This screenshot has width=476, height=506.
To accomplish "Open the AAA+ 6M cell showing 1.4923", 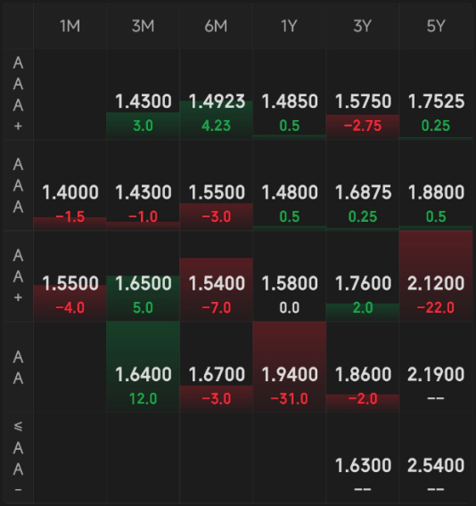I will tap(216, 94).
